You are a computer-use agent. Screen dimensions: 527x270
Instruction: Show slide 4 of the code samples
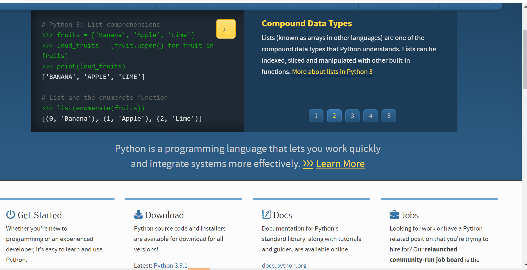[371, 116]
